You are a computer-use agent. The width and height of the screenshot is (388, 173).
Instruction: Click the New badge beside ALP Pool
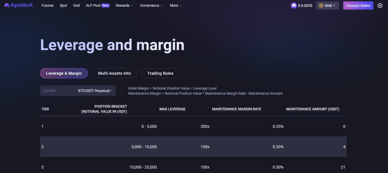coord(105,5)
